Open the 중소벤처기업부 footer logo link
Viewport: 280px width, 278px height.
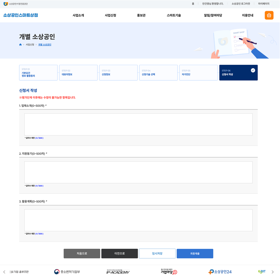coord(67,272)
